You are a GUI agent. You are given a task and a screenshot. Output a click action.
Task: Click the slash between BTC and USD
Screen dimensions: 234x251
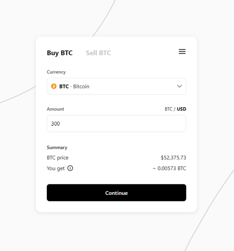(x=174, y=109)
